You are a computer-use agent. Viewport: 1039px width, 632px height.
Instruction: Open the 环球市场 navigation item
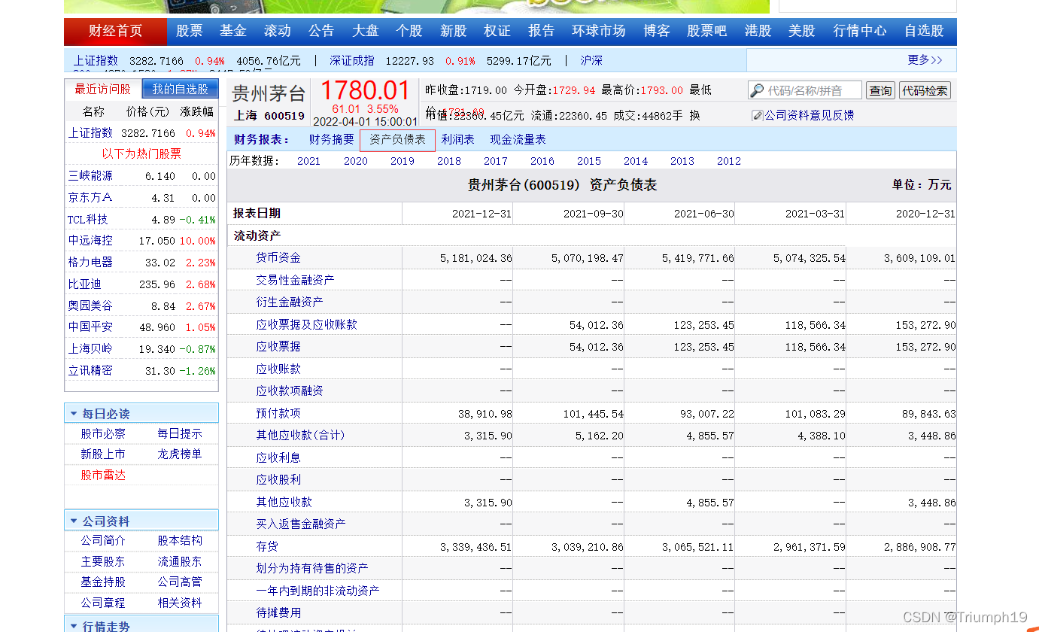pos(599,31)
